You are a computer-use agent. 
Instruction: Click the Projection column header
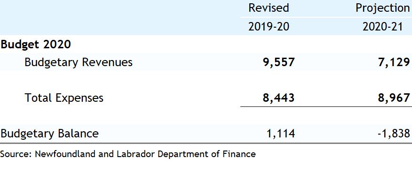[382, 8]
